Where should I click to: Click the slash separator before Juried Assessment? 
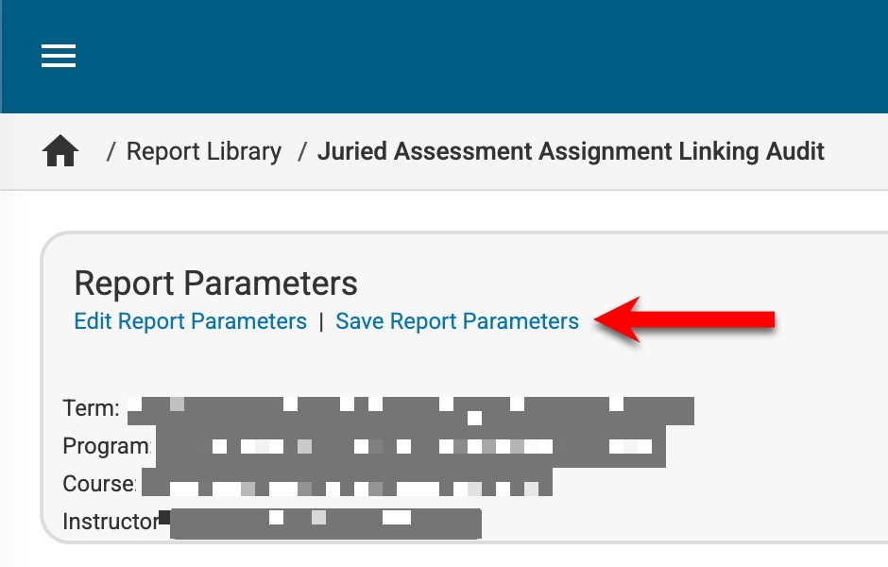(x=302, y=151)
